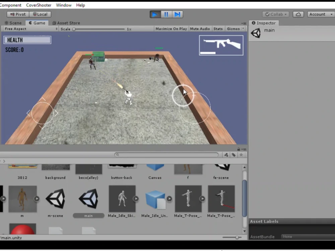335x251 pixels.
Task: Select the m-scene Unity scene icon
Action: 55,199
